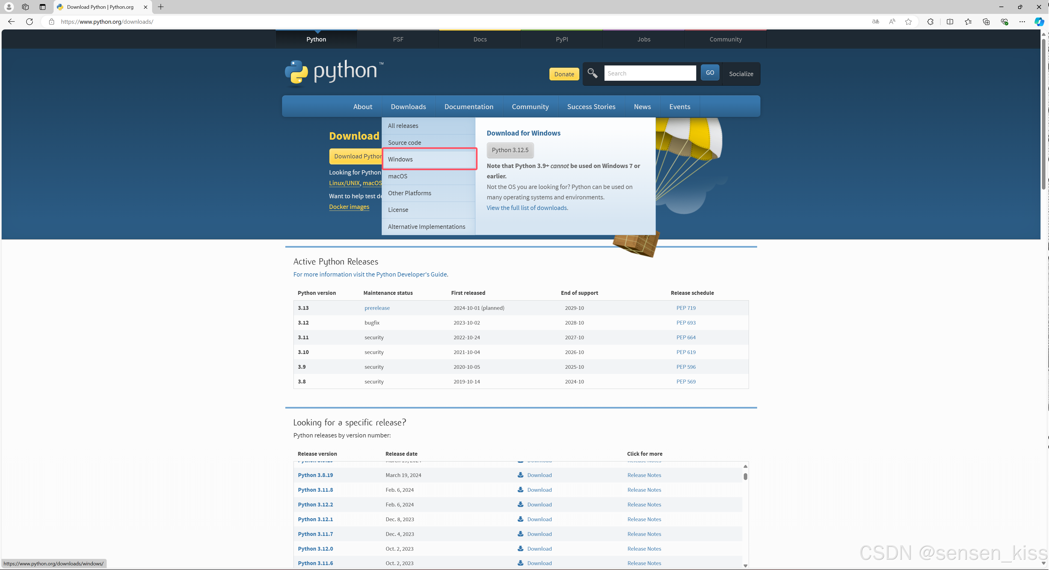
Task: Open the profile icon in title bar
Action: [x=8, y=7]
